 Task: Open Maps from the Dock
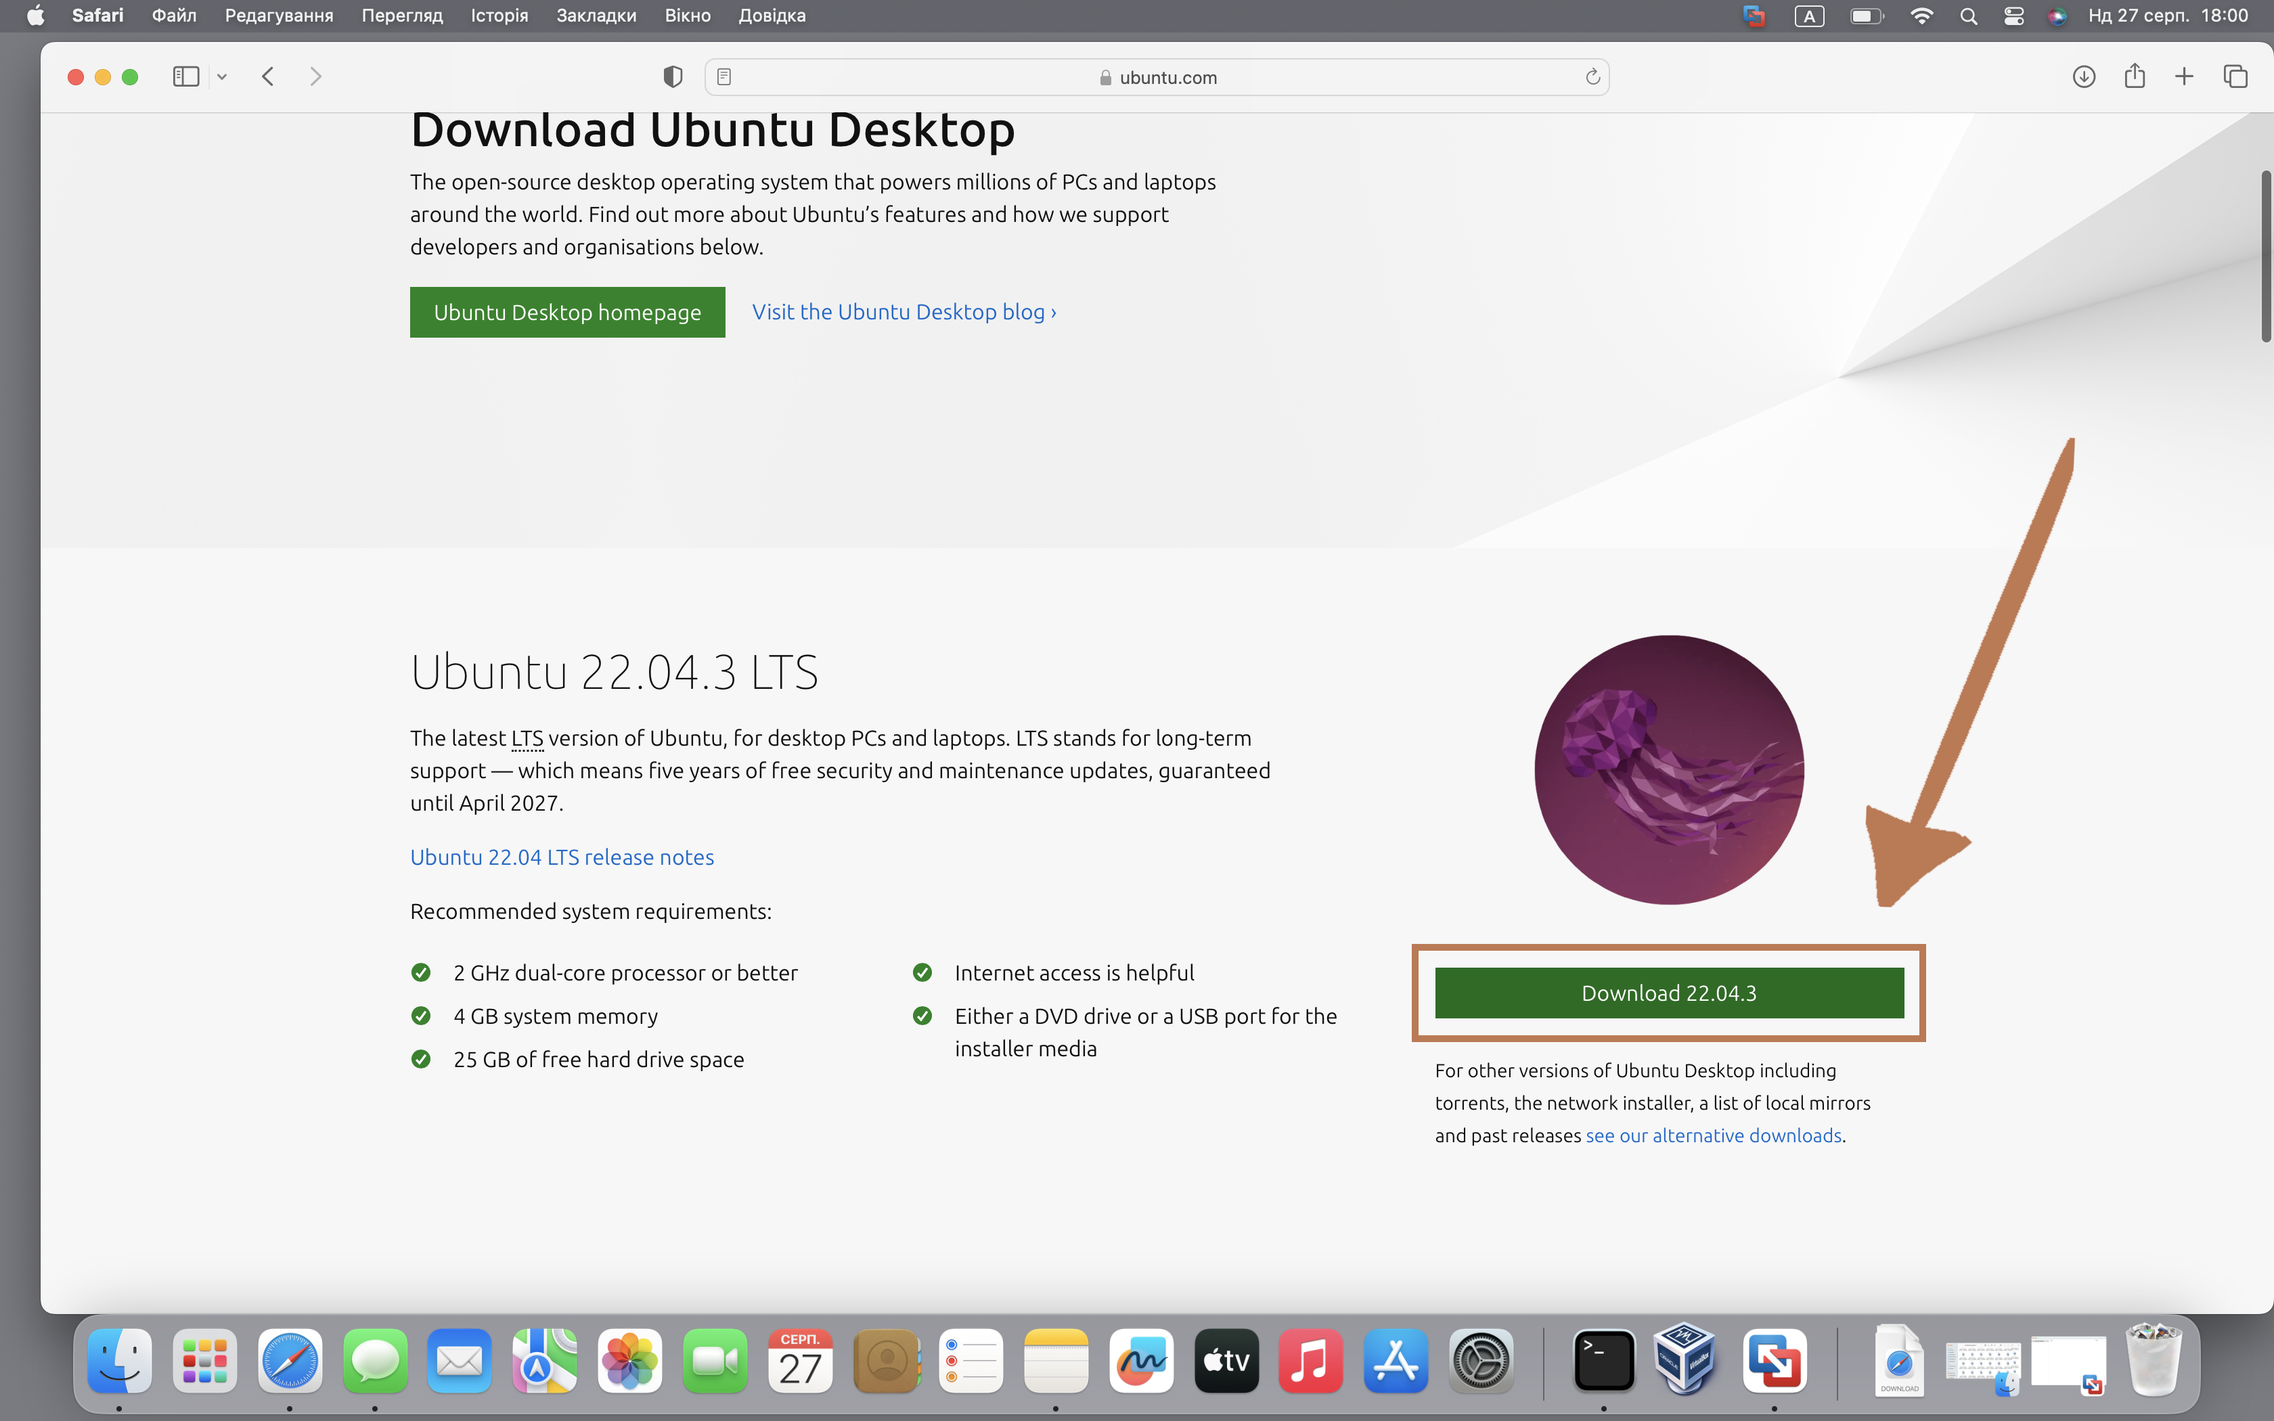[x=545, y=1360]
